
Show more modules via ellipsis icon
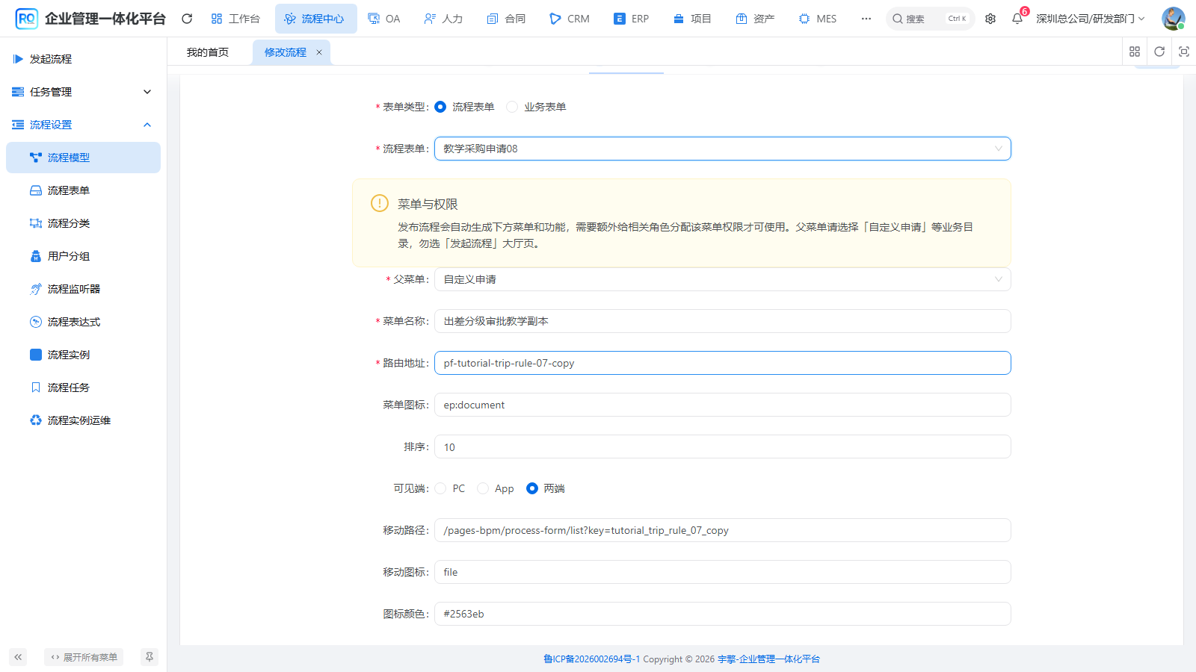866,19
